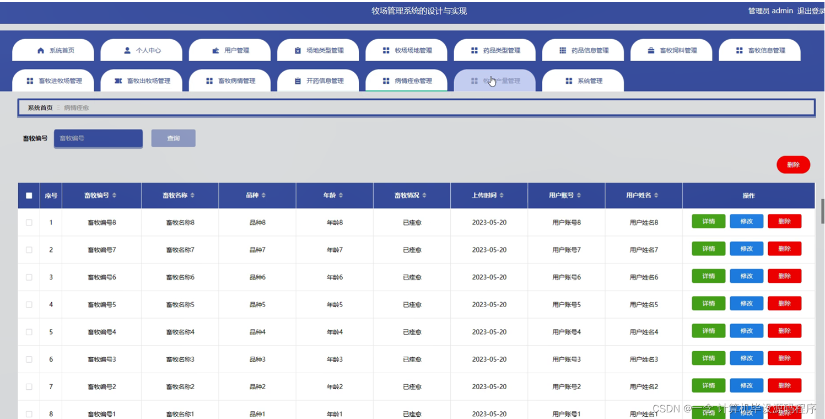Click 系统首页 in the breadcrumb
Image resolution: width=825 pixels, height=419 pixels.
click(x=40, y=108)
